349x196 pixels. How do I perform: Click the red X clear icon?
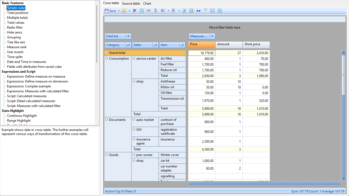pyautogui.click(x=135, y=11)
